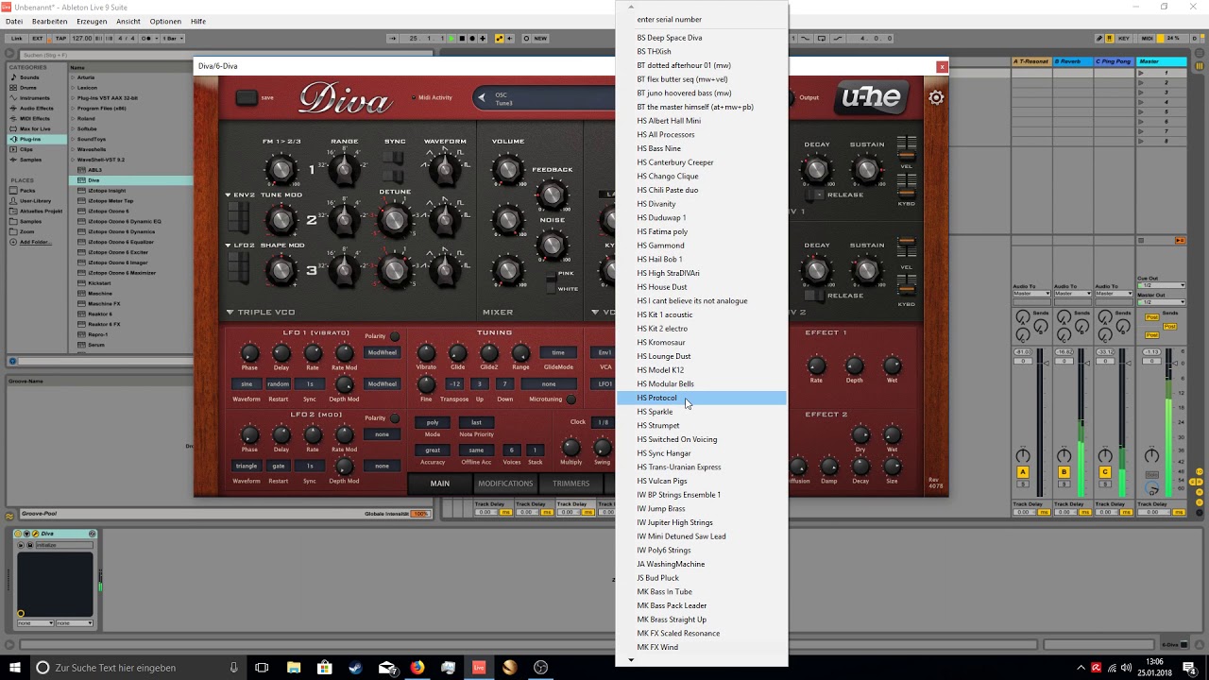Open the Drums category in the browser

[x=29, y=88]
